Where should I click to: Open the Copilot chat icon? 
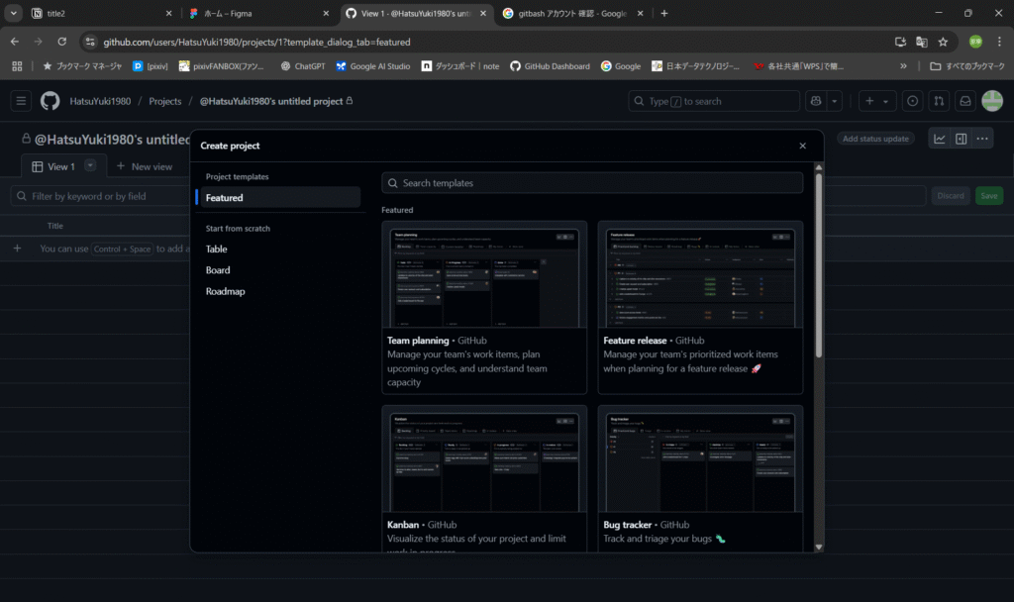816,102
